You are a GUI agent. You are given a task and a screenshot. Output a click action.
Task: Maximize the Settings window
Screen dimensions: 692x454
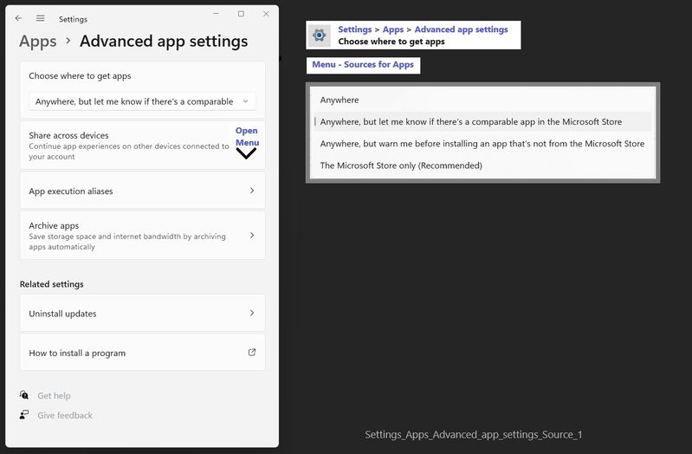point(241,14)
